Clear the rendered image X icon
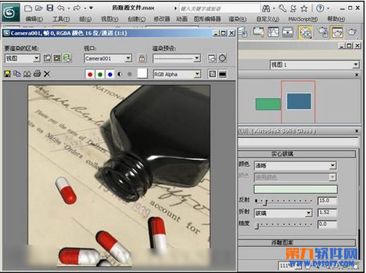 [x=47, y=74]
